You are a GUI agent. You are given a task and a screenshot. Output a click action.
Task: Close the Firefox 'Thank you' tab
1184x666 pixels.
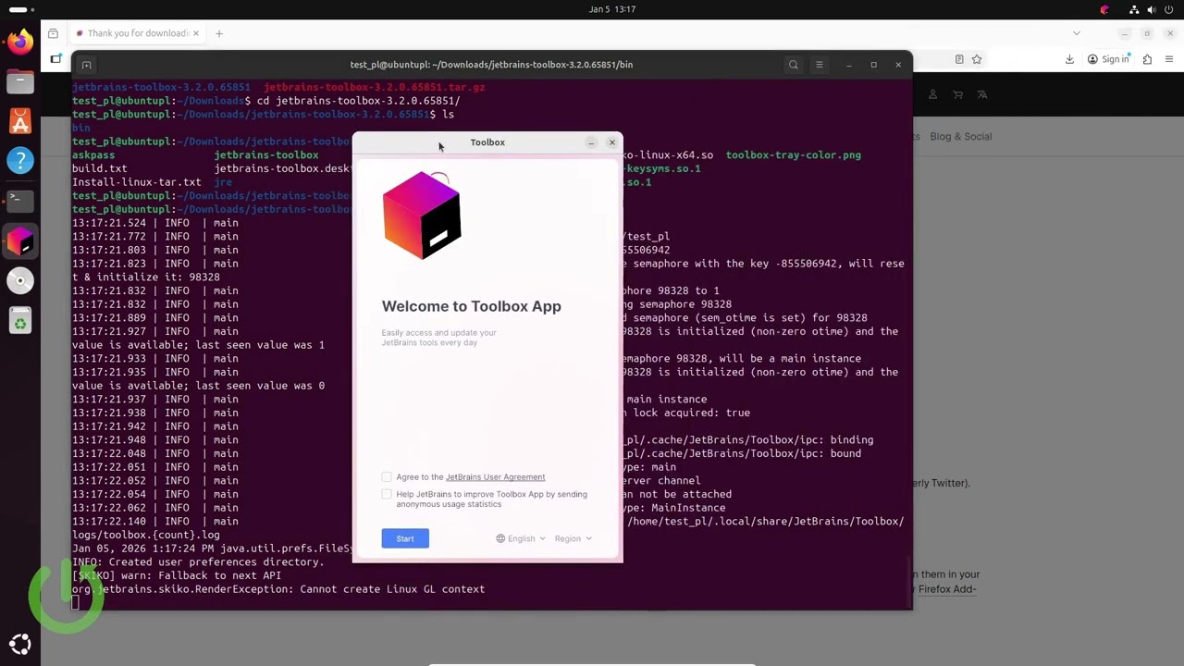click(x=195, y=33)
